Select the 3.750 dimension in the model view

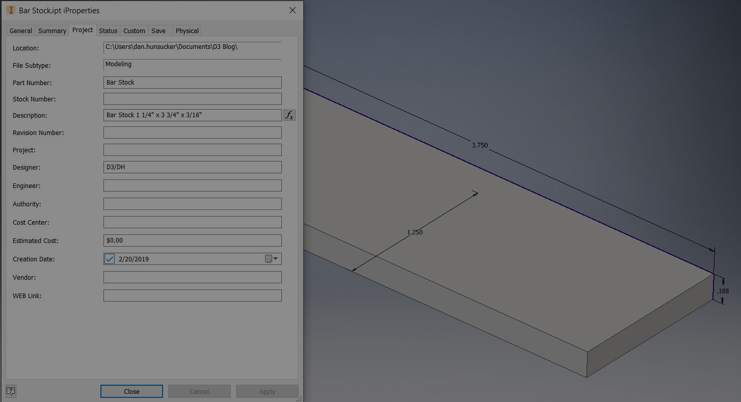click(x=480, y=145)
